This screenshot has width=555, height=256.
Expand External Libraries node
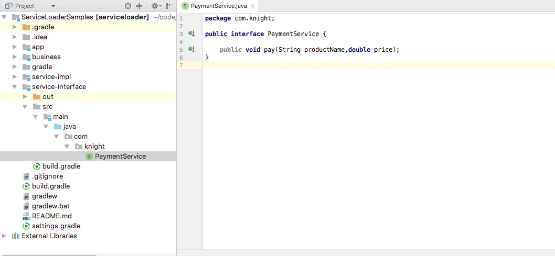(x=4, y=236)
